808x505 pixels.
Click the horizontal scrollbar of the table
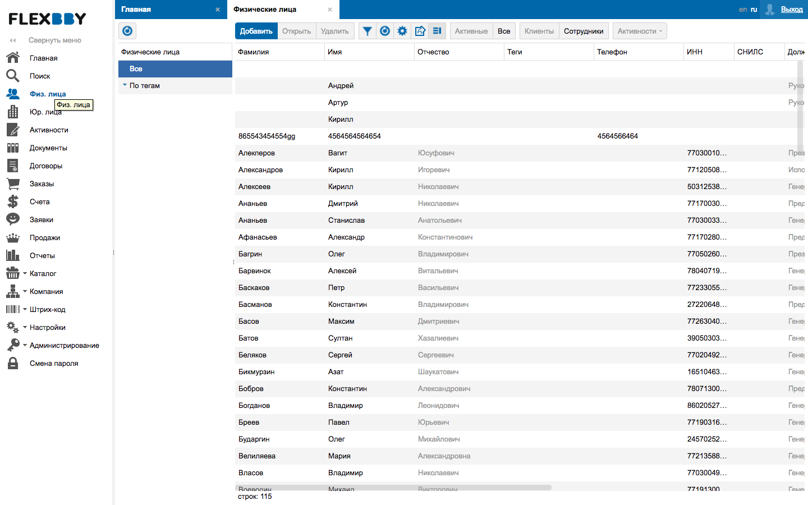click(393, 488)
